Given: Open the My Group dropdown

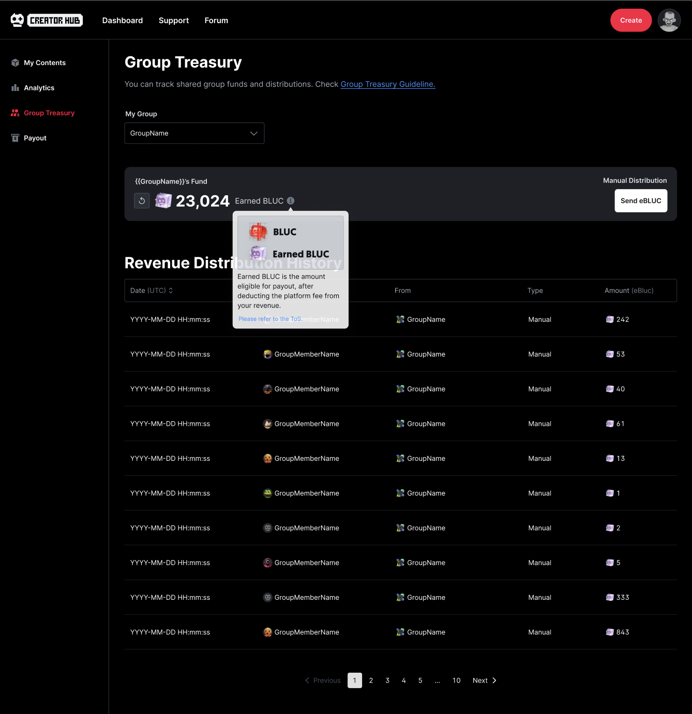Looking at the screenshot, I should tap(194, 133).
